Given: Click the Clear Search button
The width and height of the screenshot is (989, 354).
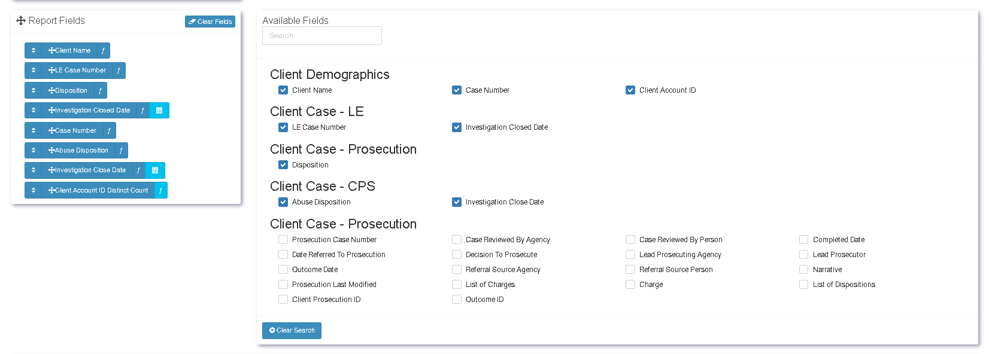Looking at the screenshot, I should pyautogui.click(x=292, y=331).
